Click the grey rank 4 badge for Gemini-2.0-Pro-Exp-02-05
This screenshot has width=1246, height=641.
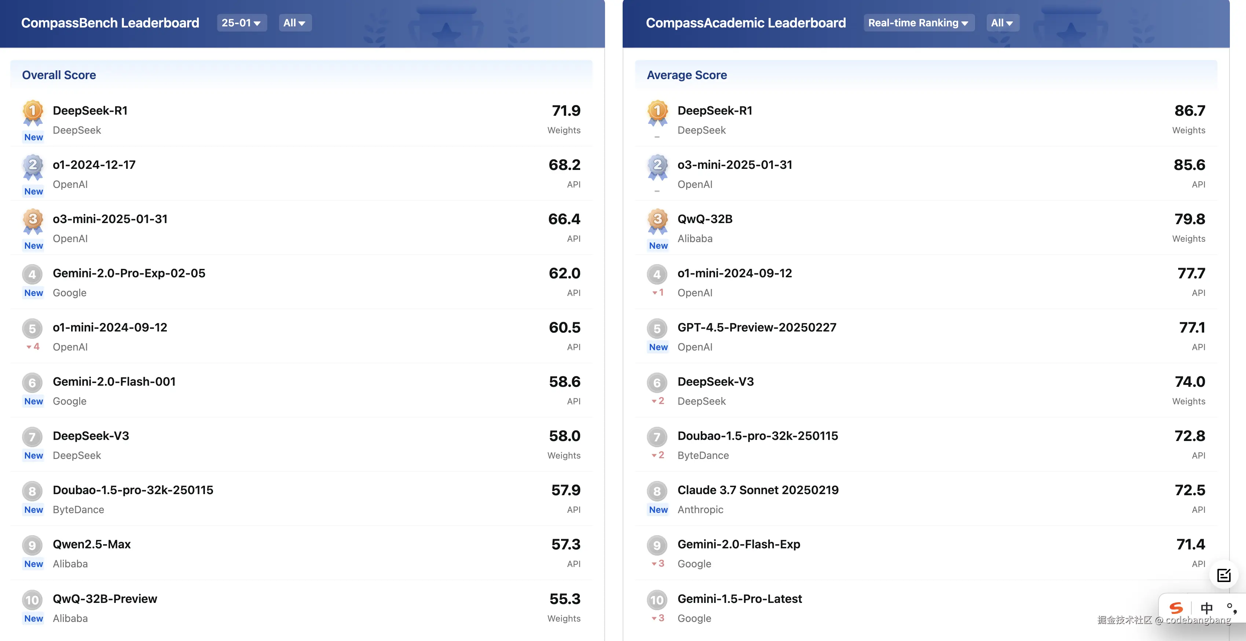point(32,274)
